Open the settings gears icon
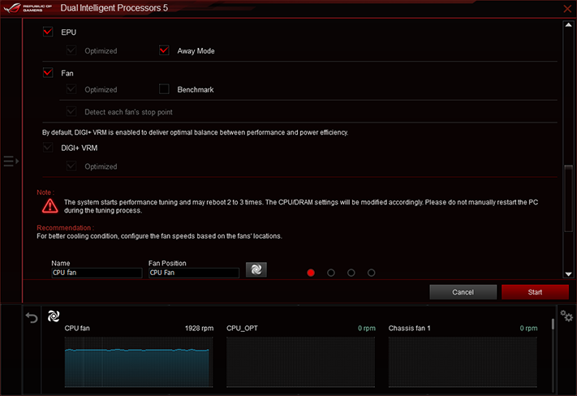The image size is (577, 396). [566, 316]
